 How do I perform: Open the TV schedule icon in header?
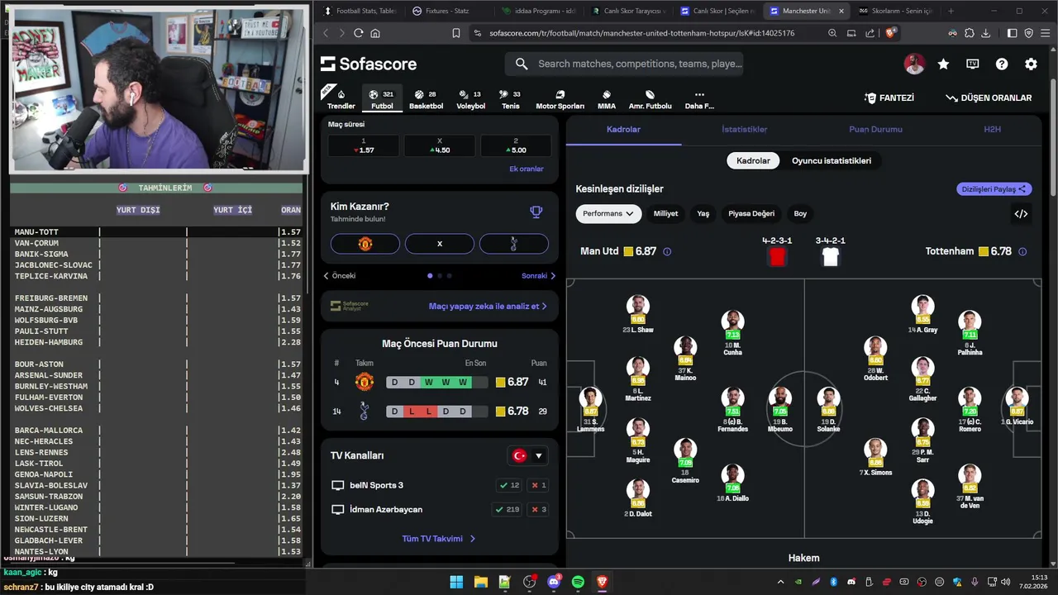pyautogui.click(x=972, y=64)
